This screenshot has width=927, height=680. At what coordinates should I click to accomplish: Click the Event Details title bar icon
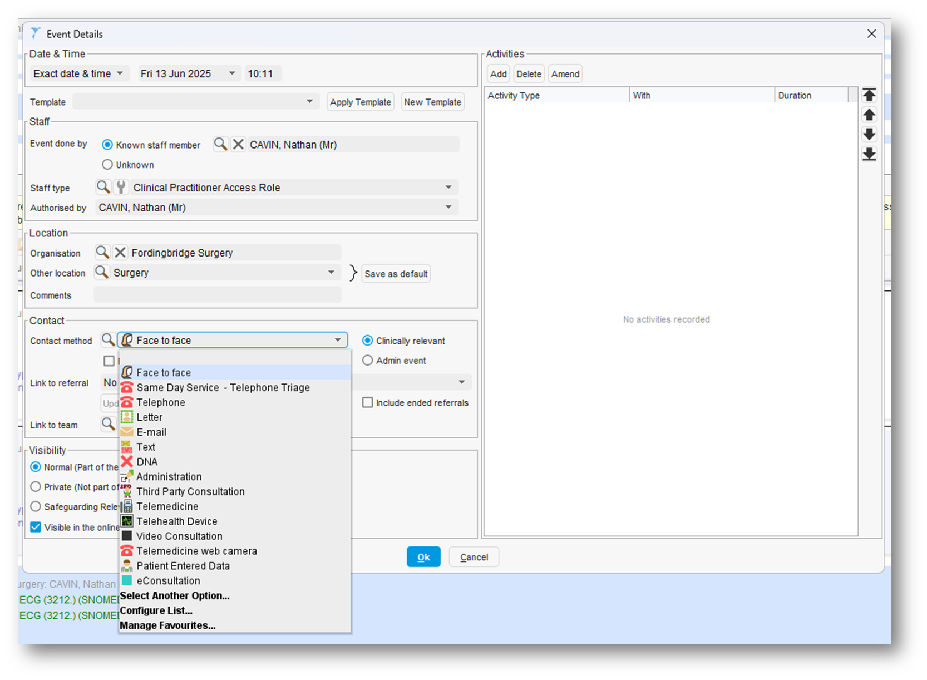(36, 33)
